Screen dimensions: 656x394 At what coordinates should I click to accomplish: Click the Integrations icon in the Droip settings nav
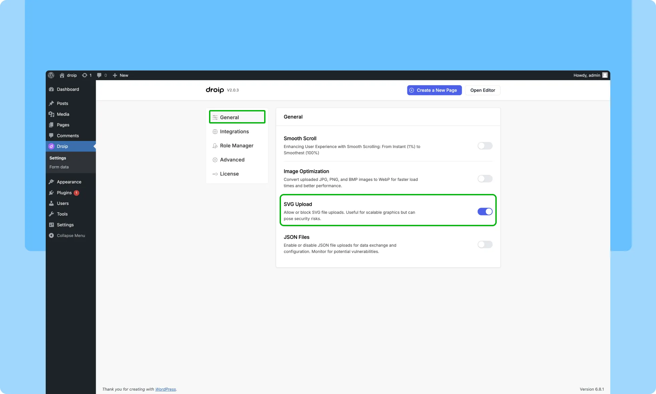(215, 132)
